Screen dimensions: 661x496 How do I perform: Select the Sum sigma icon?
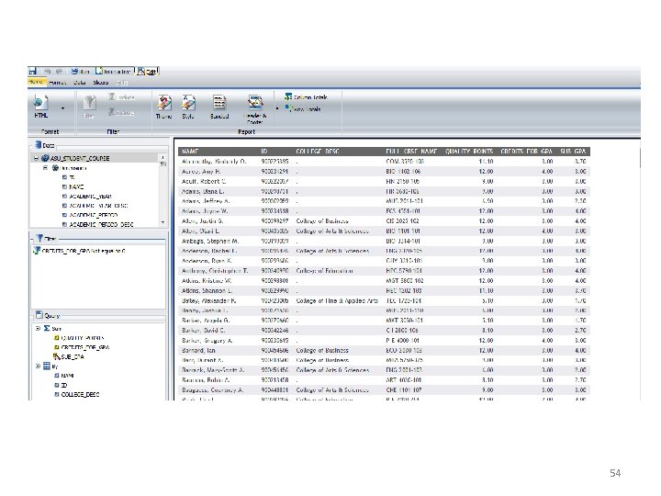[x=47, y=328]
